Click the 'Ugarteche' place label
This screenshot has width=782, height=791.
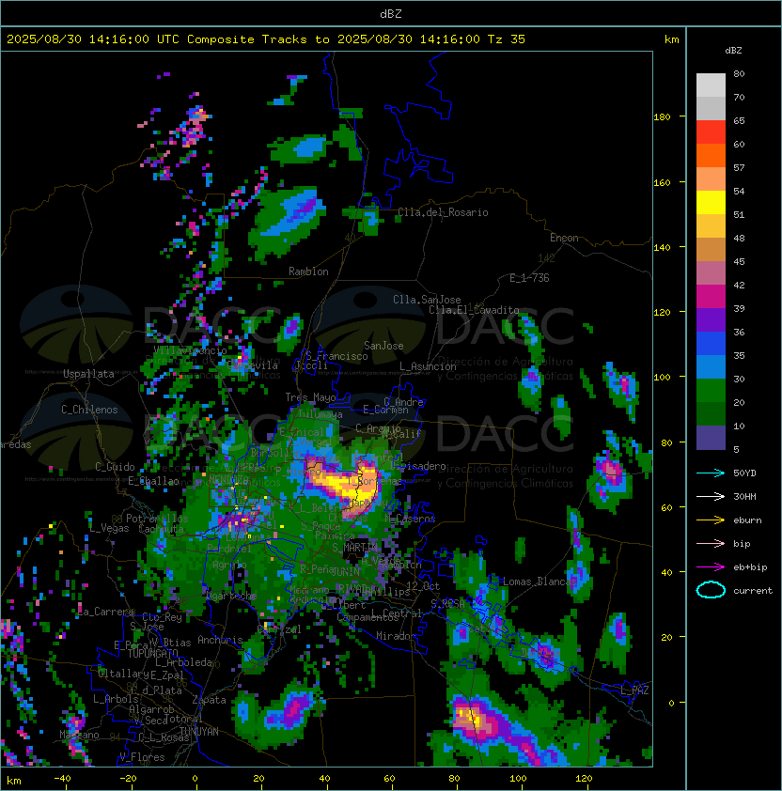click(x=231, y=596)
